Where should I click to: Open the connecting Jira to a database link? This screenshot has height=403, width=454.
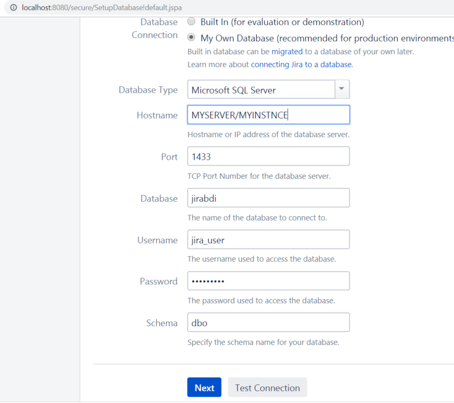(x=301, y=64)
